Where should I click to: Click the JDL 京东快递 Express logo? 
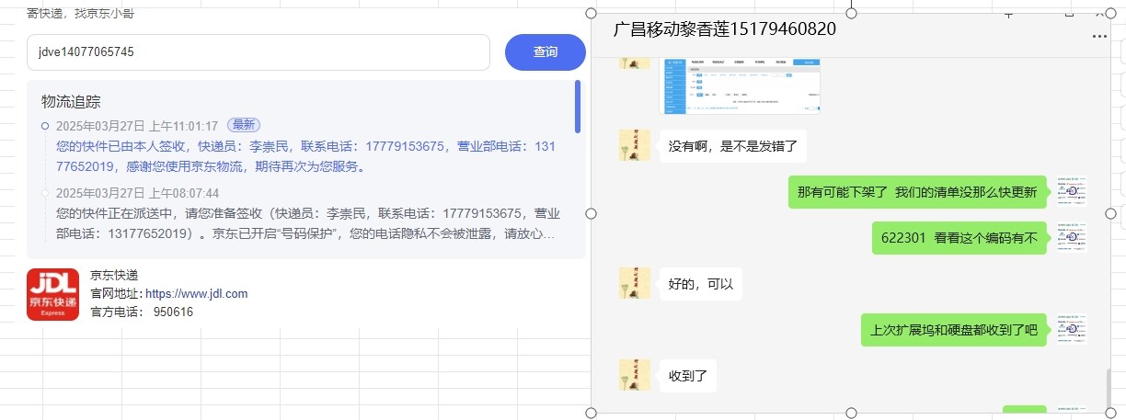(x=53, y=294)
